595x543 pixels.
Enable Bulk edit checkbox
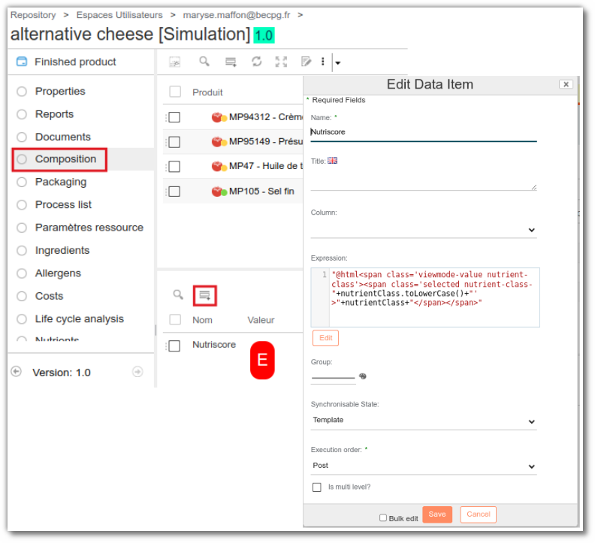pyautogui.click(x=383, y=517)
